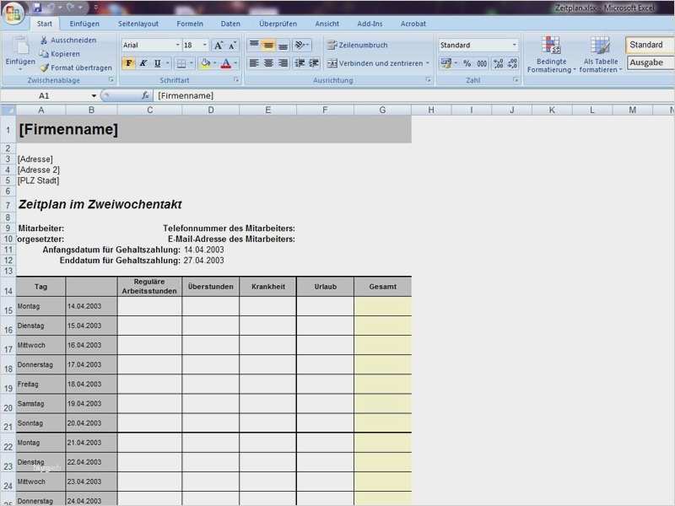Apply a fill color using the paint bucket icon

pos(205,63)
